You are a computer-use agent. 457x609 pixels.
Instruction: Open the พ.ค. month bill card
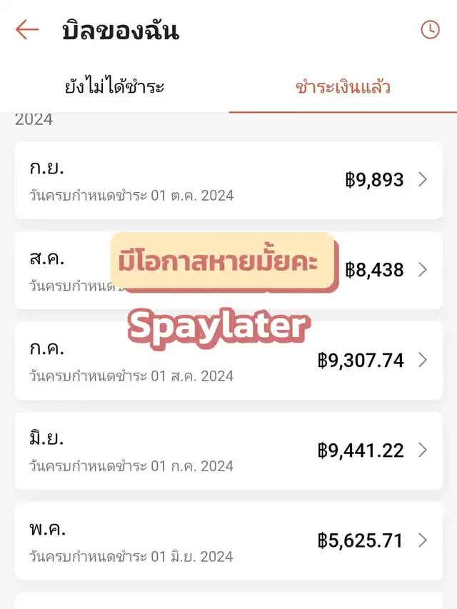228,541
